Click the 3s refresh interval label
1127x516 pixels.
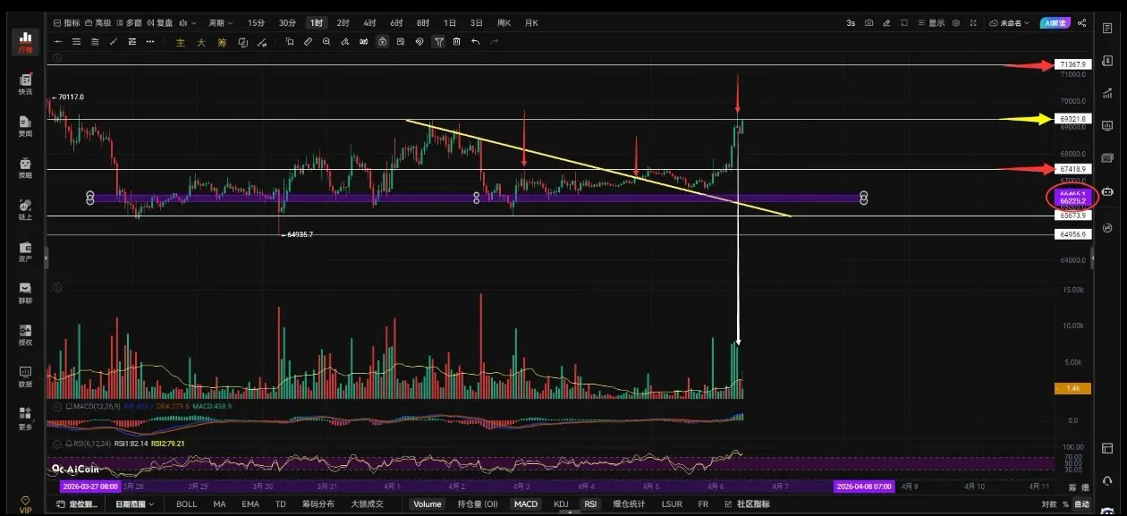tap(851, 23)
